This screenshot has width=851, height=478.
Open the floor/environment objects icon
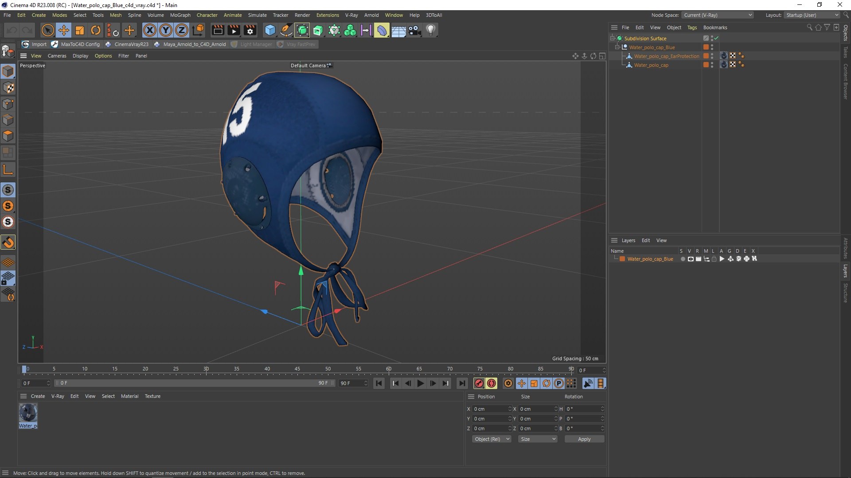(x=398, y=30)
